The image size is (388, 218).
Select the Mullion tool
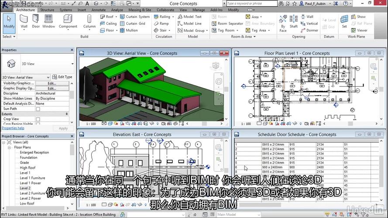pos(129,31)
